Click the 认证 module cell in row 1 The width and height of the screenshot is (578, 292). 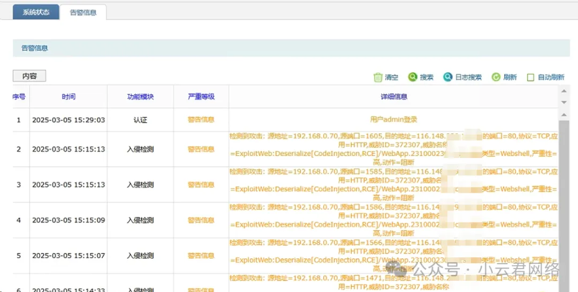[140, 120]
